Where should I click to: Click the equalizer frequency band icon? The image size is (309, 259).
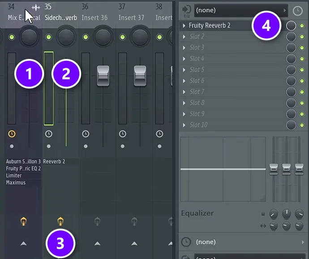(x=263, y=214)
